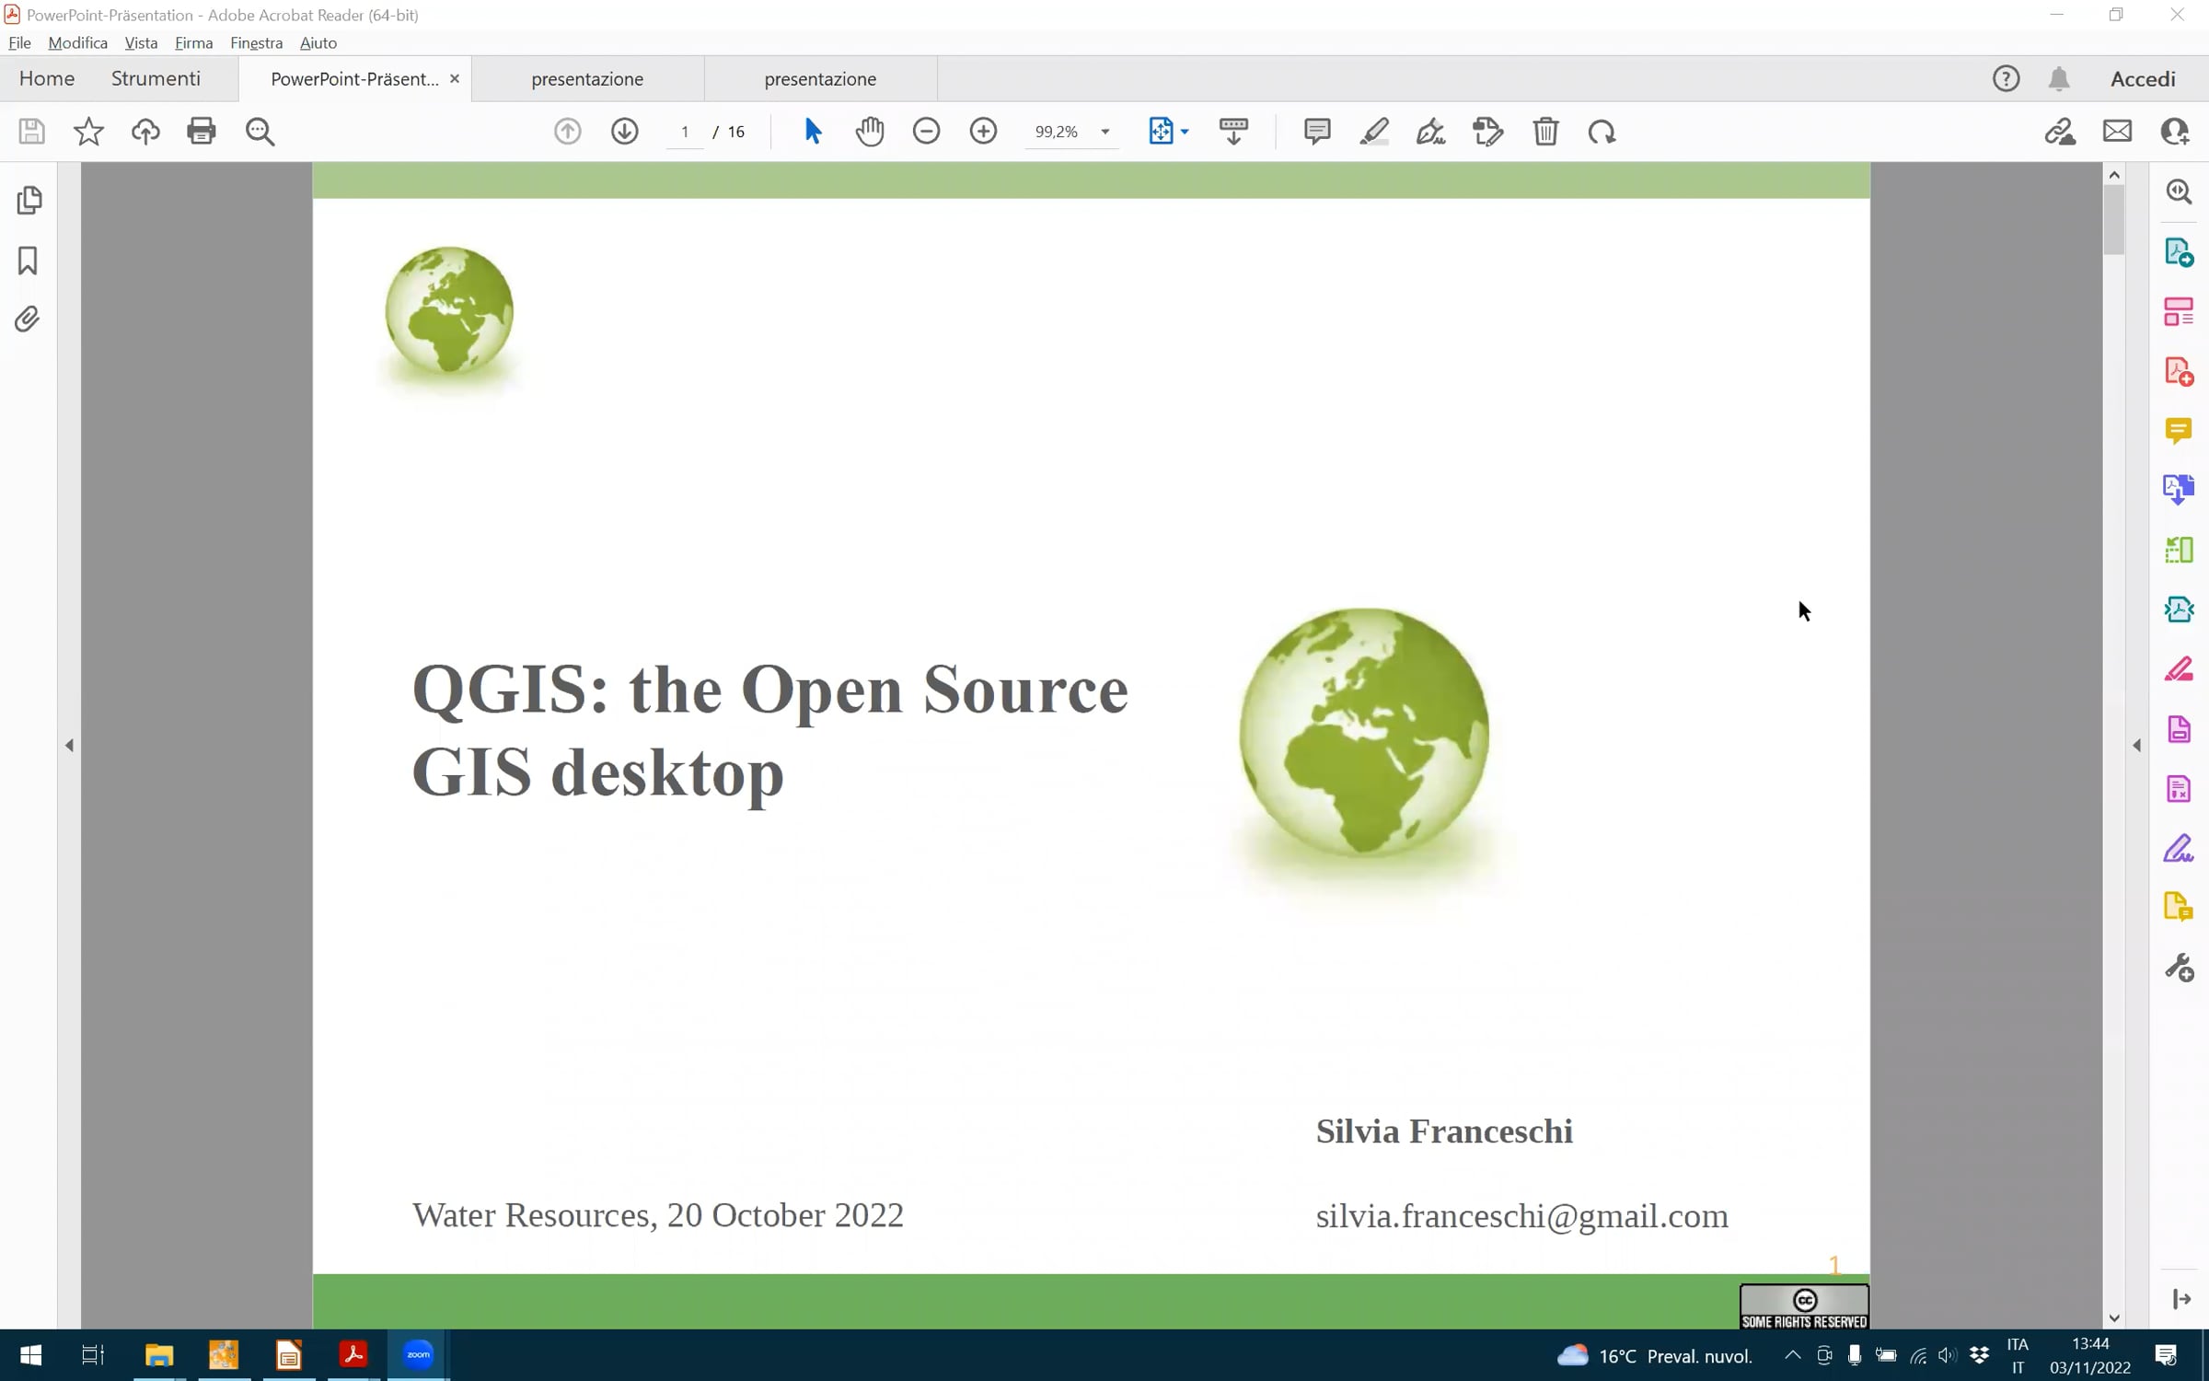Switch to the Home tab

[x=47, y=78]
